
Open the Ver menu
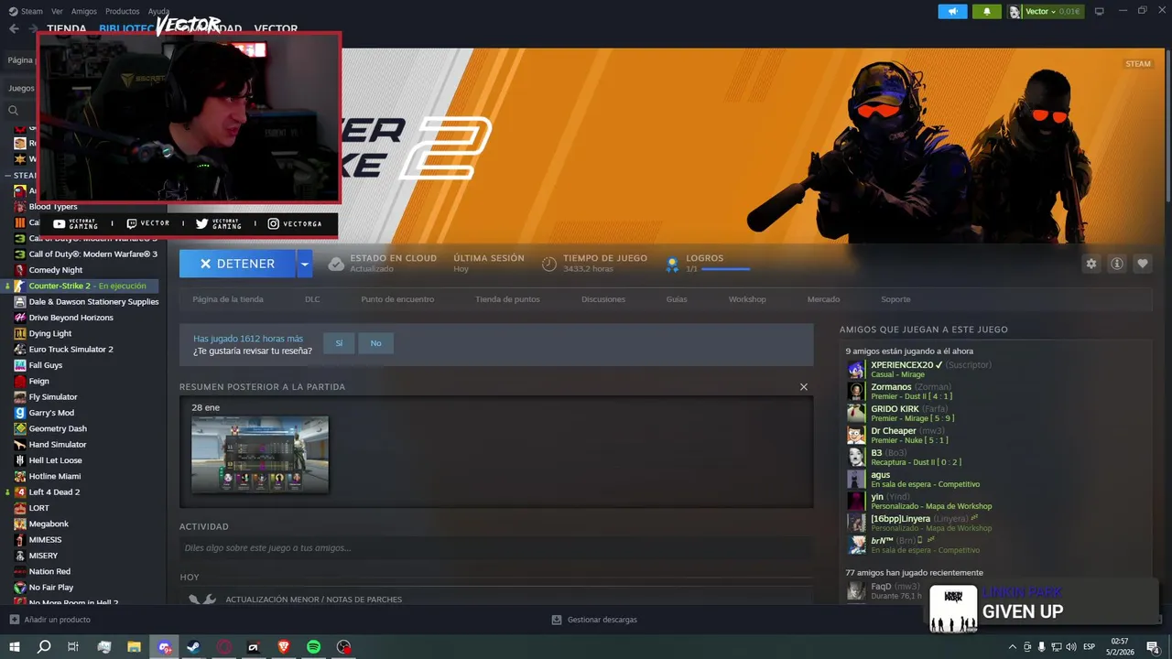57,11
